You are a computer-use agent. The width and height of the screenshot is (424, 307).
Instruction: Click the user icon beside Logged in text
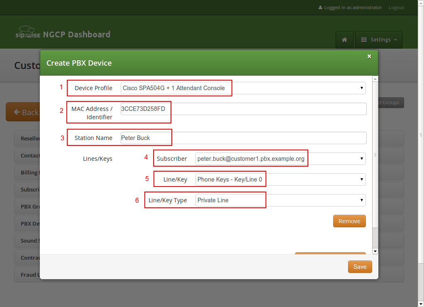pos(320,7)
